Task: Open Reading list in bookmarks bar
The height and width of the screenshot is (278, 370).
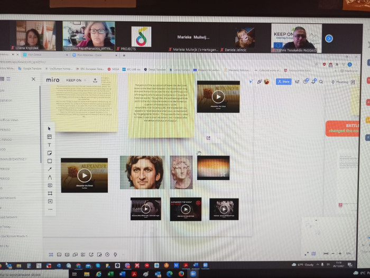Action: pyautogui.click(x=349, y=70)
